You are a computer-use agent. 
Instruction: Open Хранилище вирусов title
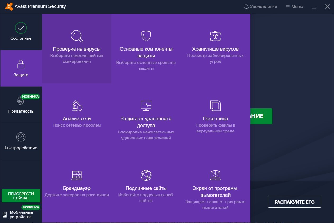215,49
